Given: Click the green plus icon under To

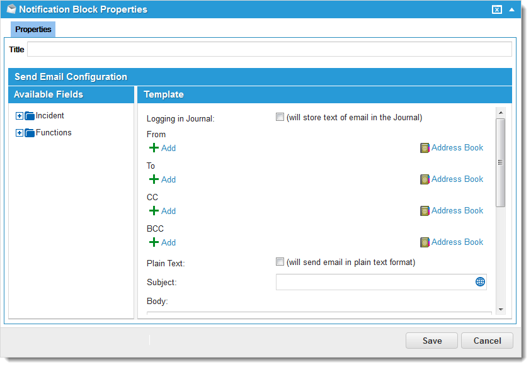Looking at the screenshot, I should pos(154,179).
